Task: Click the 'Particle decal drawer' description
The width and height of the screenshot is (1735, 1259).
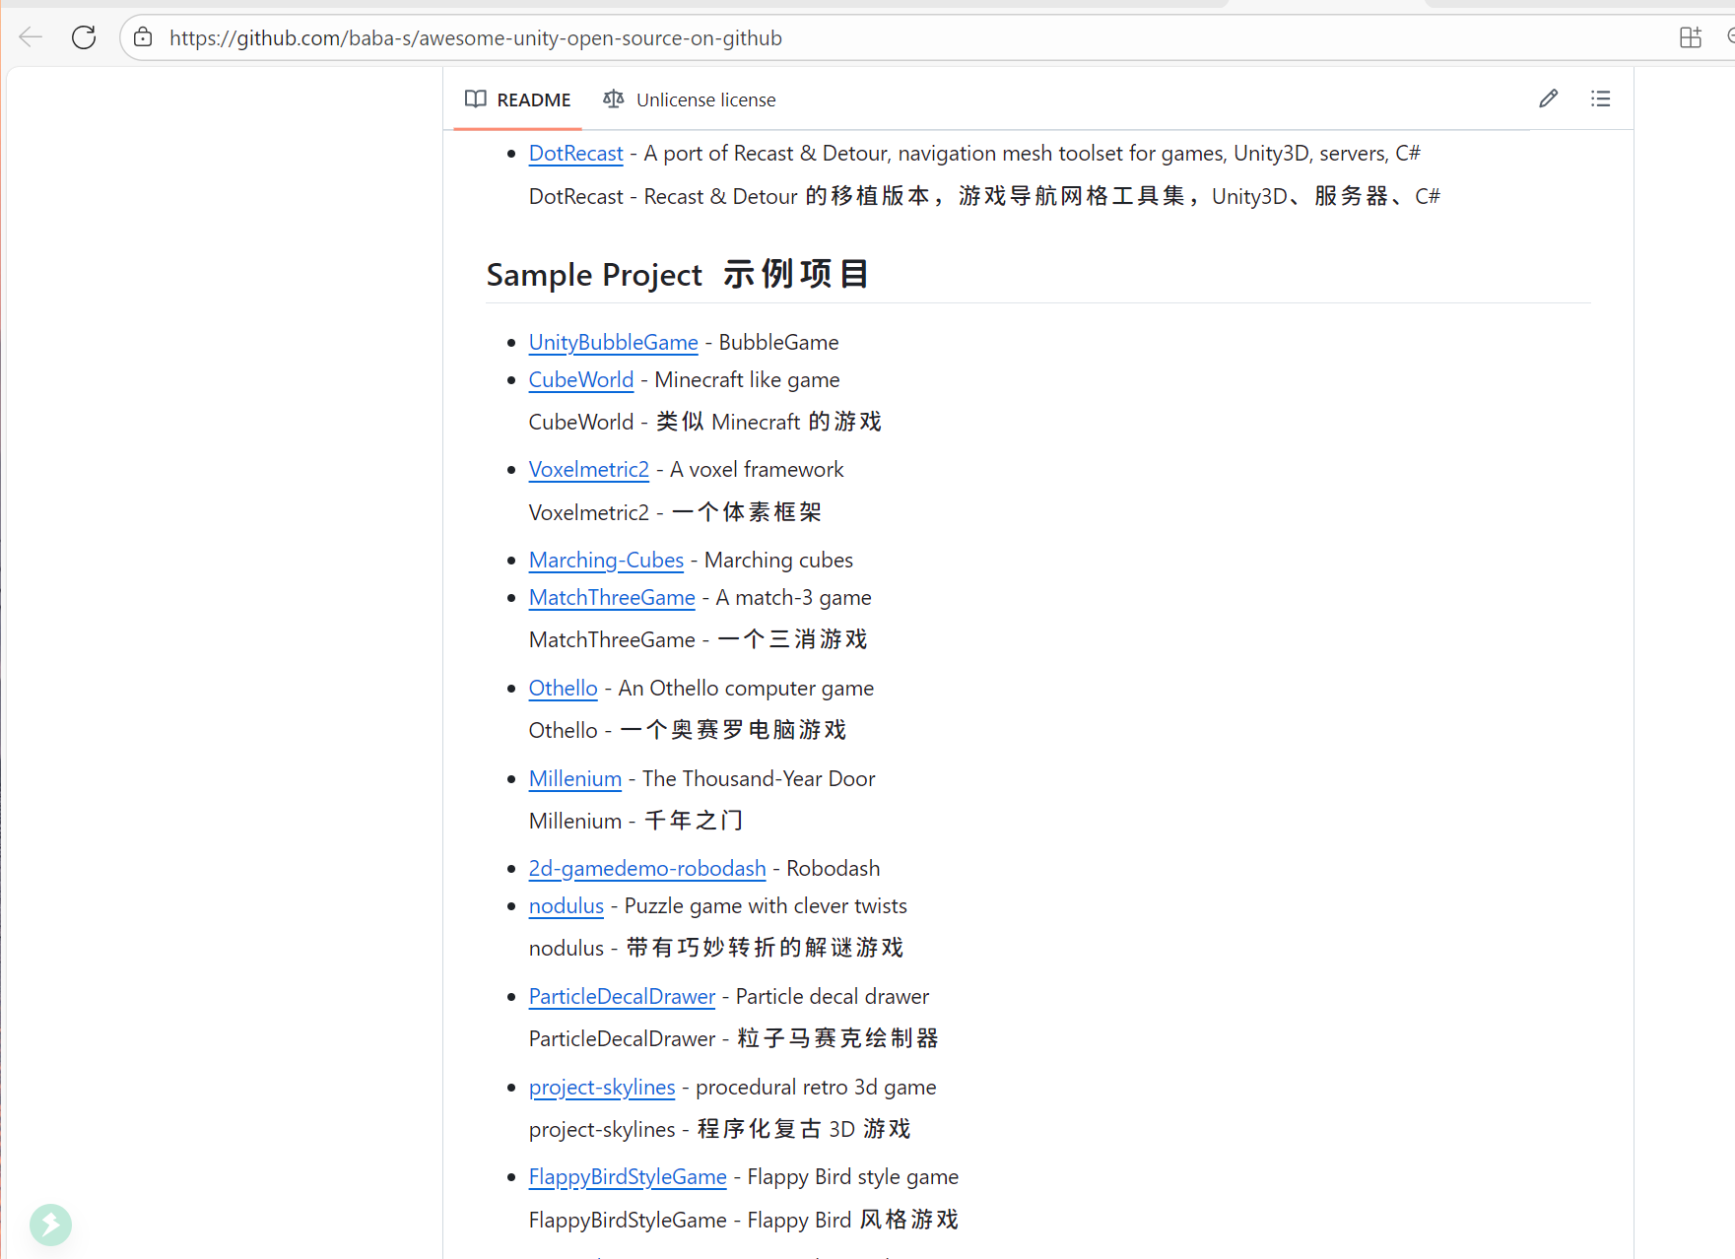Action: (x=833, y=996)
